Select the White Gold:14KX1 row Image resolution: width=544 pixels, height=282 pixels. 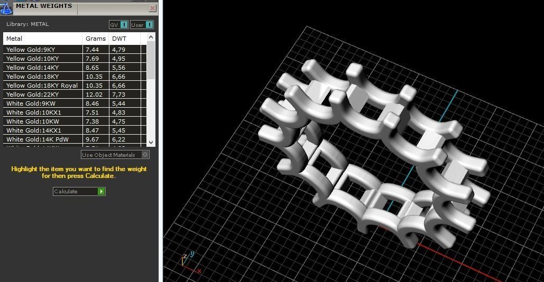pyautogui.click(x=75, y=130)
